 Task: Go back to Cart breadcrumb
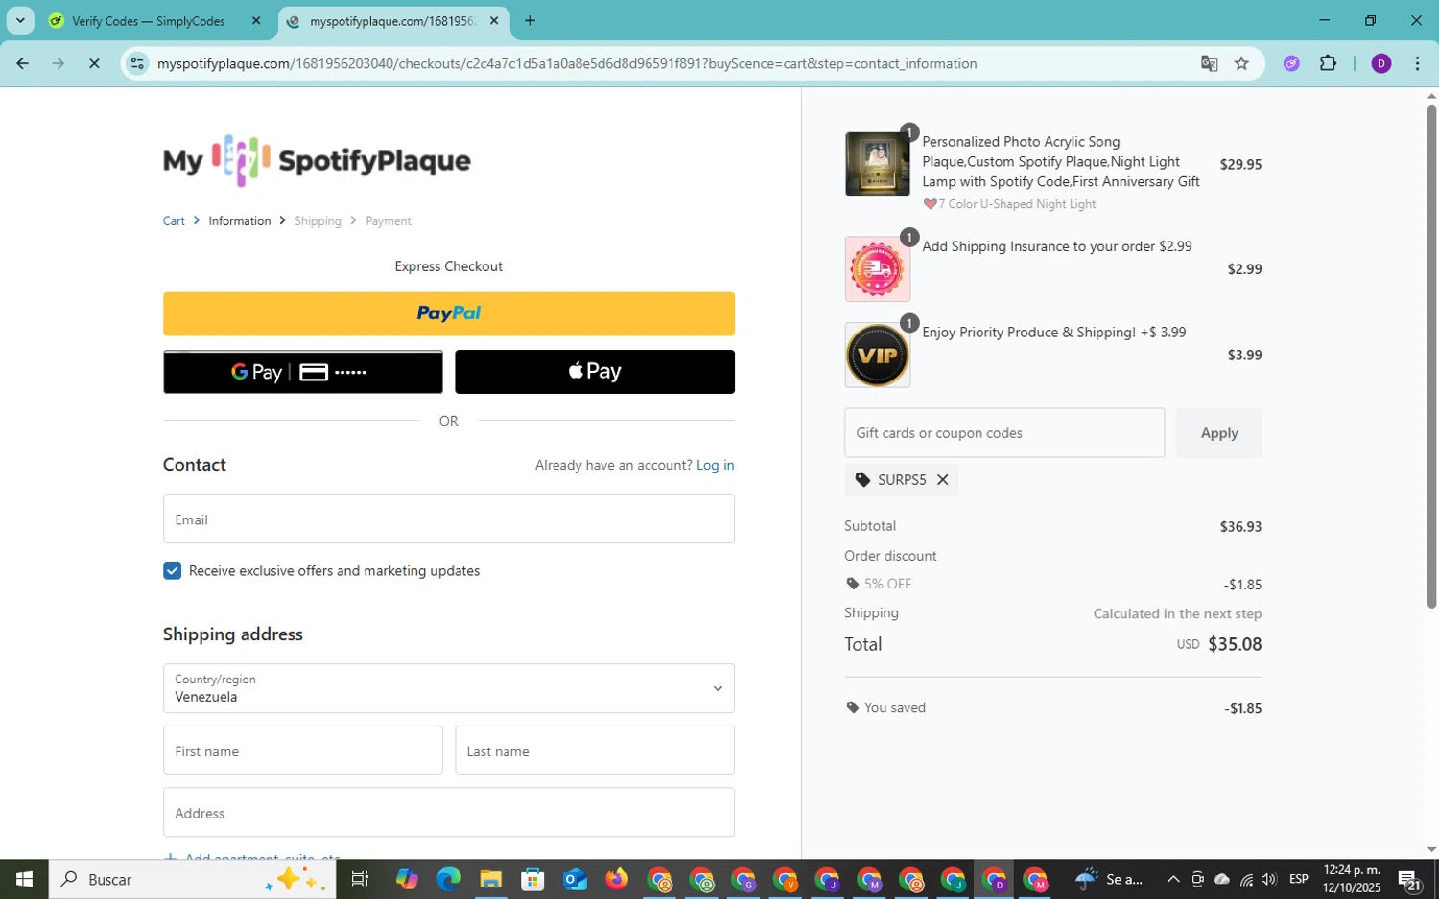coord(174,220)
